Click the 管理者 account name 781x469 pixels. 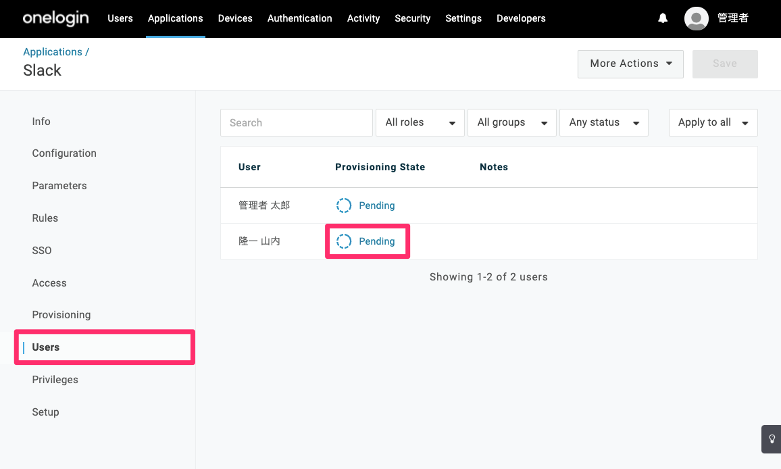tap(732, 18)
